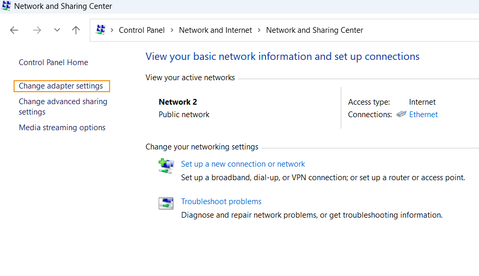Navigate to Control Panel breadcrumb
479x276 pixels.
[x=141, y=30]
